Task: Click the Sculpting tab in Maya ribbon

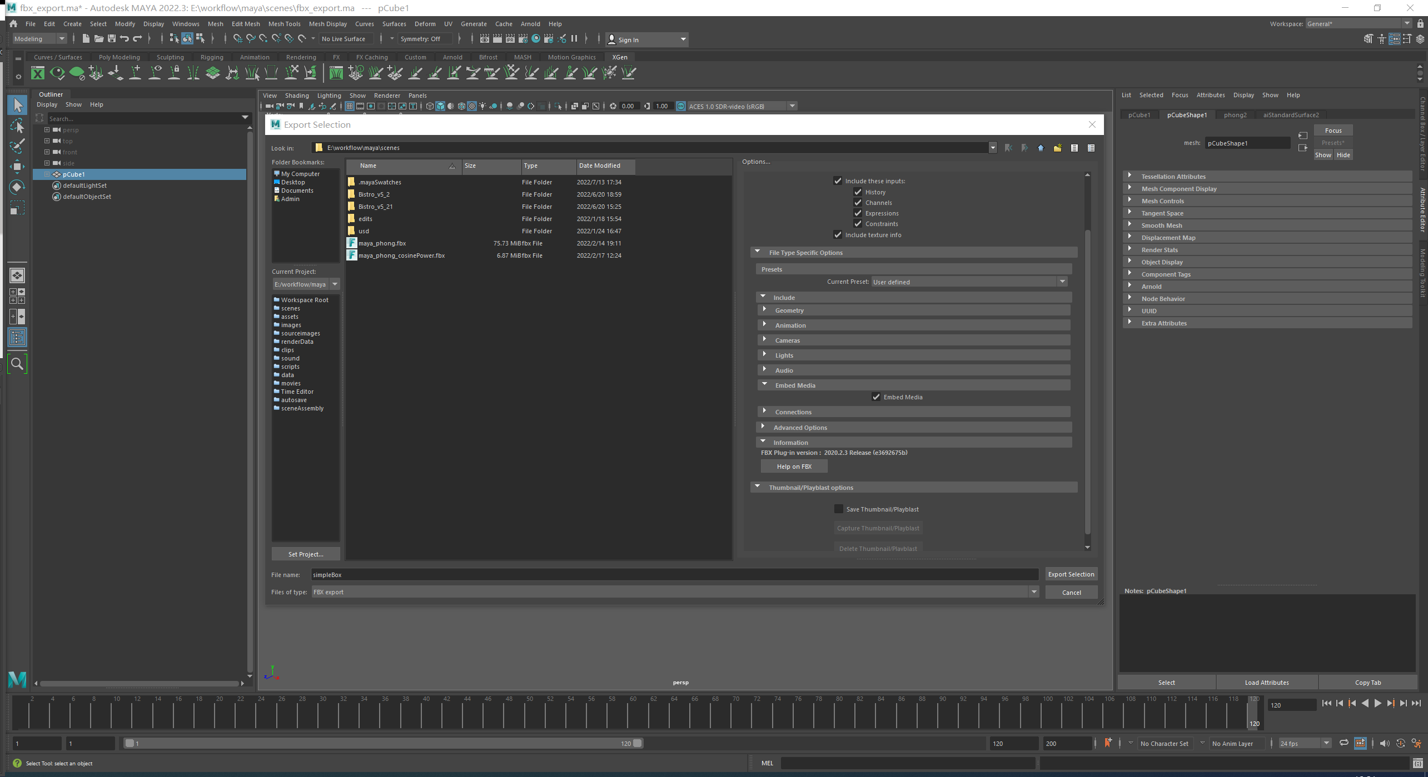Action: pos(170,57)
